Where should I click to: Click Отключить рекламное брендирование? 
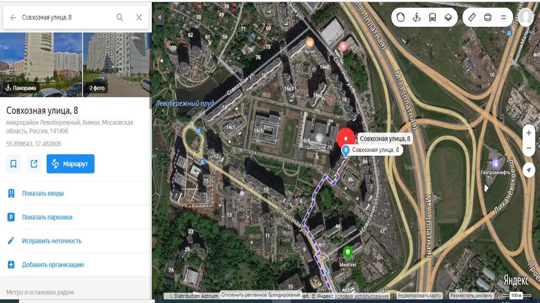pyautogui.click(x=261, y=295)
